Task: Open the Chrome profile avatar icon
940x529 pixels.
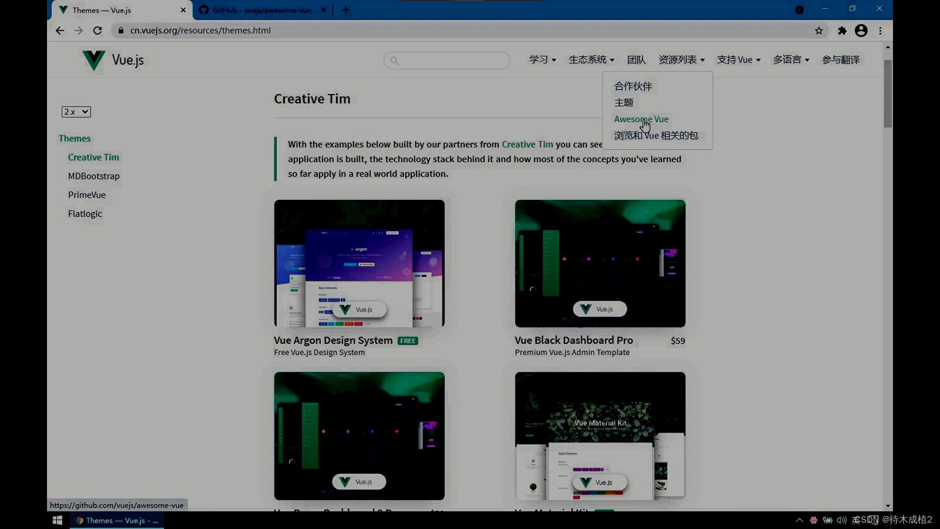Action: coord(861,30)
